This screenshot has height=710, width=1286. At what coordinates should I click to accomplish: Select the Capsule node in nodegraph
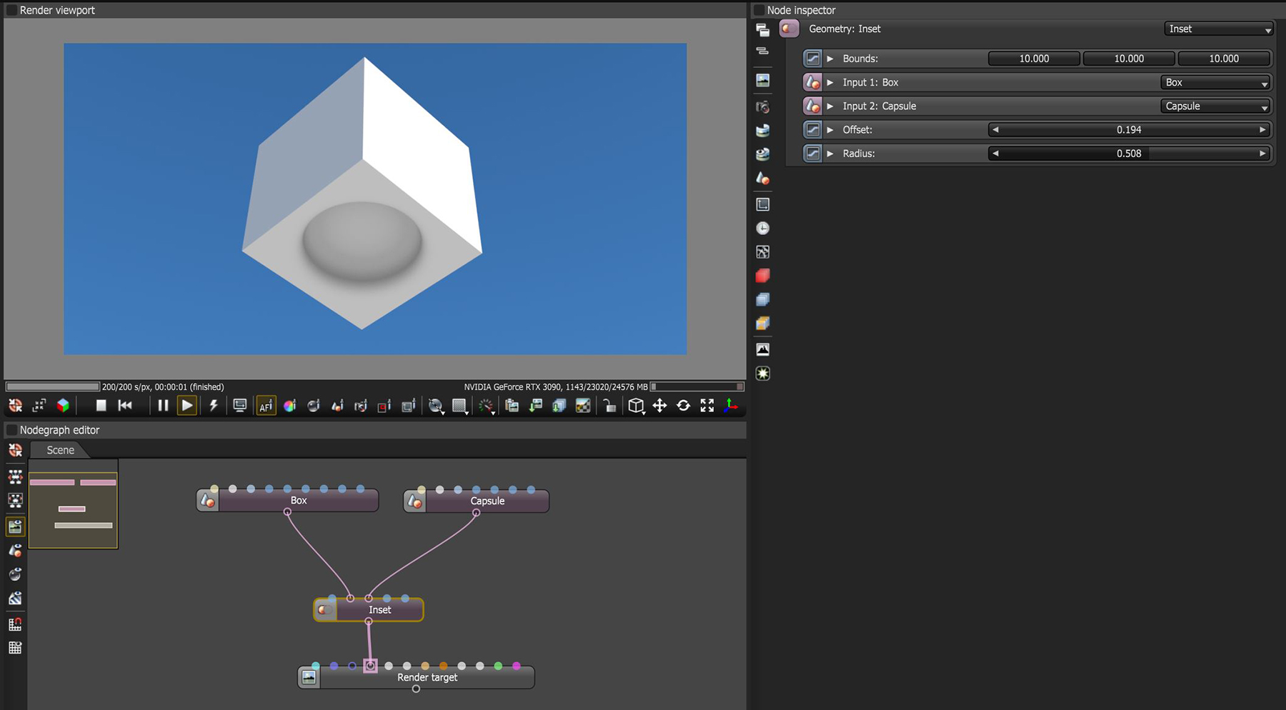[x=477, y=501]
